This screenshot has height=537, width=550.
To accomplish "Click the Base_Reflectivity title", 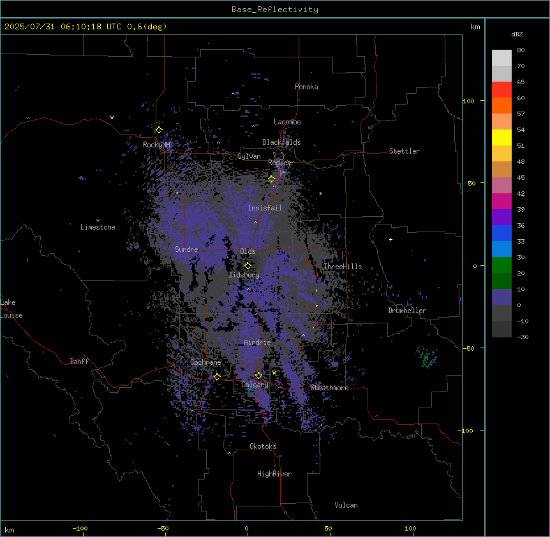I will pos(275,10).
